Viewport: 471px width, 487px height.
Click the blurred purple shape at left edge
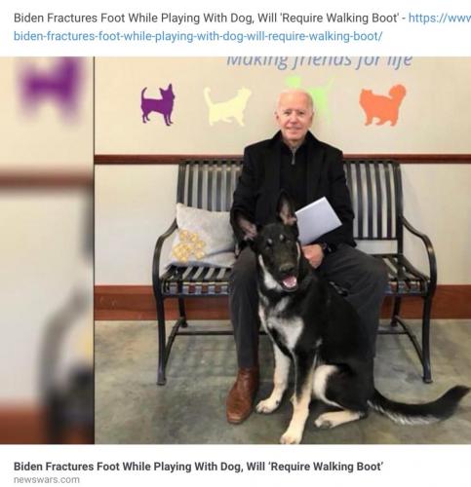point(50,87)
